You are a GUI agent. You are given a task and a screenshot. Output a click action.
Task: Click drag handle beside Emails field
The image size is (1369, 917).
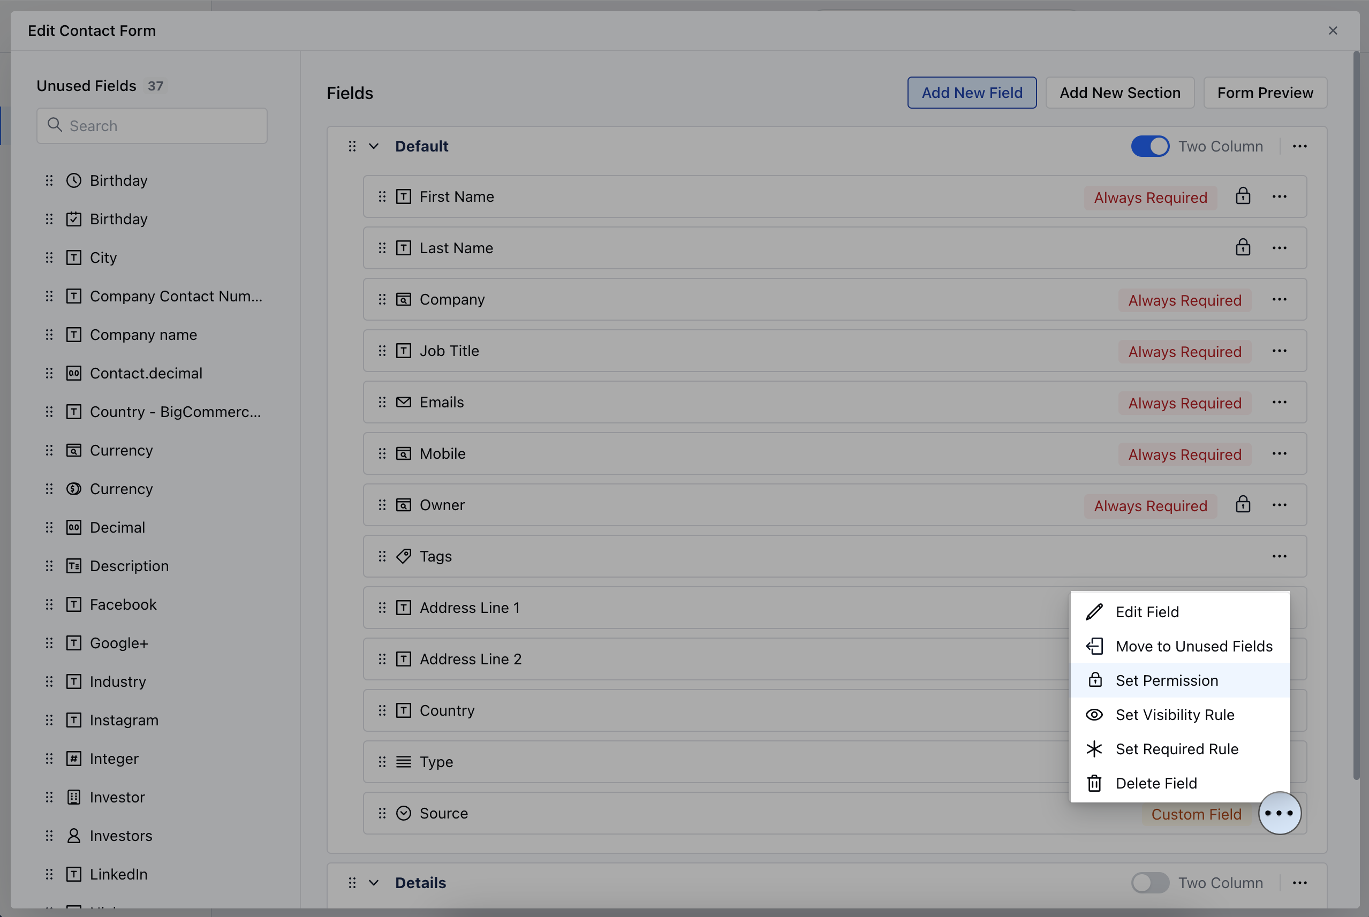pyautogui.click(x=382, y=403)
